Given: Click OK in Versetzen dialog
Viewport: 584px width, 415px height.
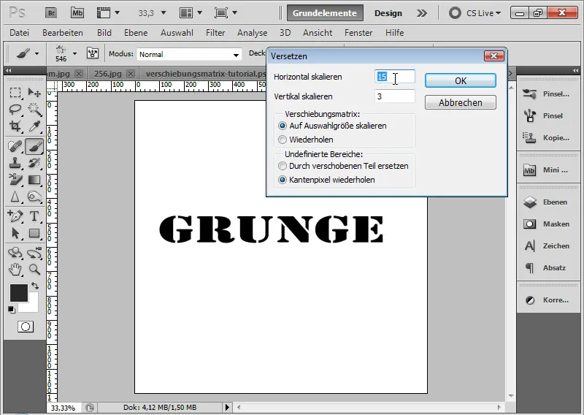Looking at the screenshot, I should click(x=461, y=80).
